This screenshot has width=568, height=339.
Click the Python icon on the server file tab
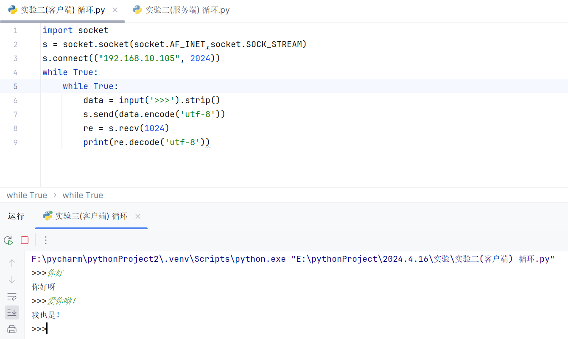coord(137,10)
